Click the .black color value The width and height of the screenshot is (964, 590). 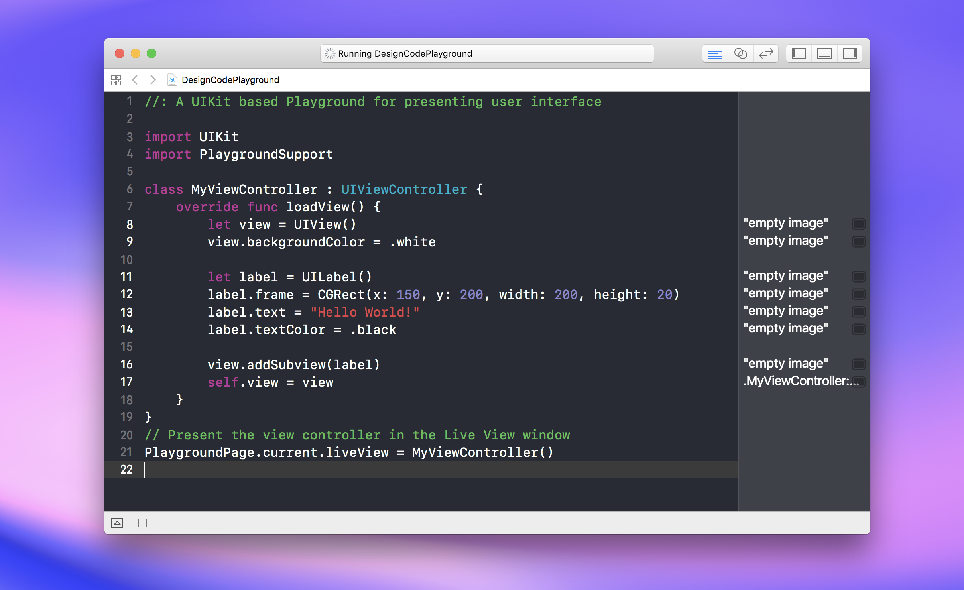[x=373, y=330]
